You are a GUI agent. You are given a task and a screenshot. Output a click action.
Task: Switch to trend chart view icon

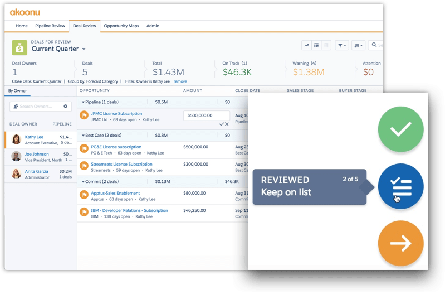tap(306, 45)
